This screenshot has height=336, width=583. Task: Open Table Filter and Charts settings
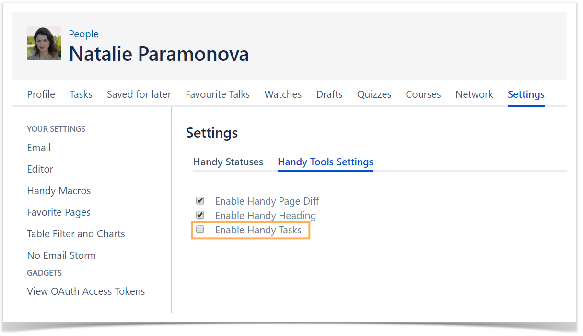click(76, 234)
